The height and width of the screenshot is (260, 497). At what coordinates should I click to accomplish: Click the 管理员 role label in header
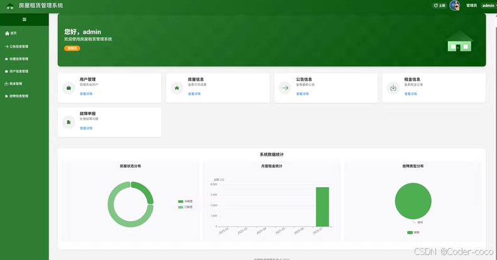pyautogui.click(x=472, y=6)
